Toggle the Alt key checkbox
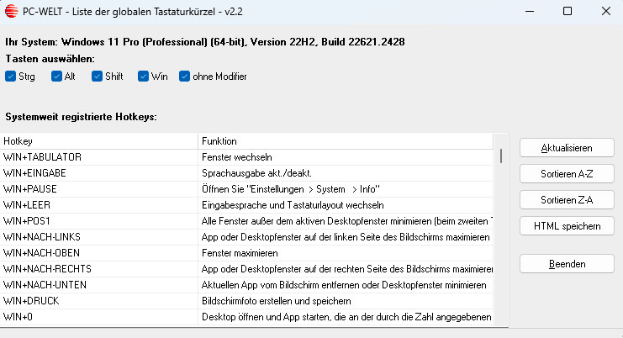 pyautogui.click(x=56, y=77)
